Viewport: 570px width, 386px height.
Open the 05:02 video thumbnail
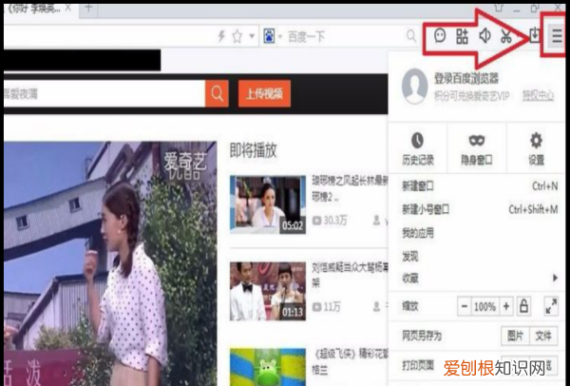[268, 204]
